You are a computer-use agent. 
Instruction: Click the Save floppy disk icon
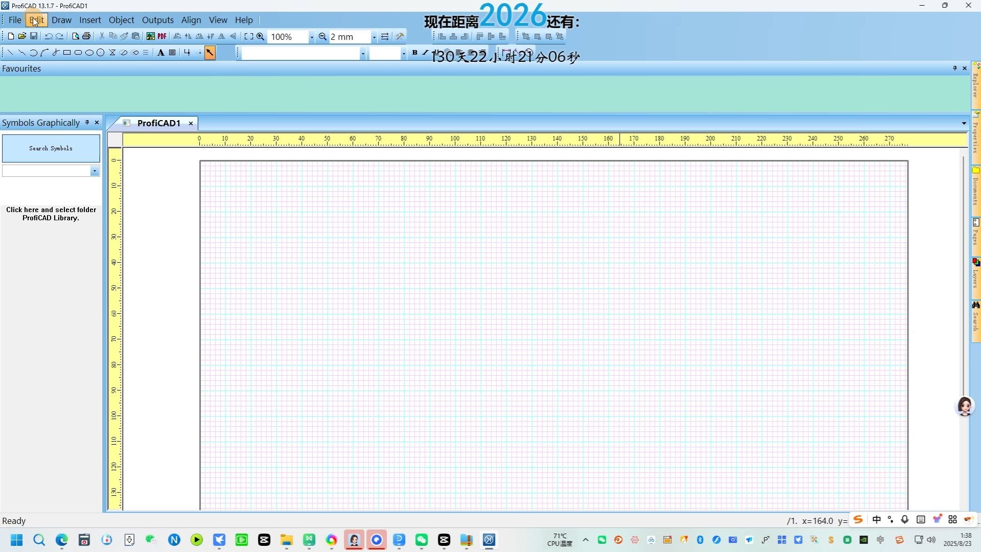click(x=34, y=36)
